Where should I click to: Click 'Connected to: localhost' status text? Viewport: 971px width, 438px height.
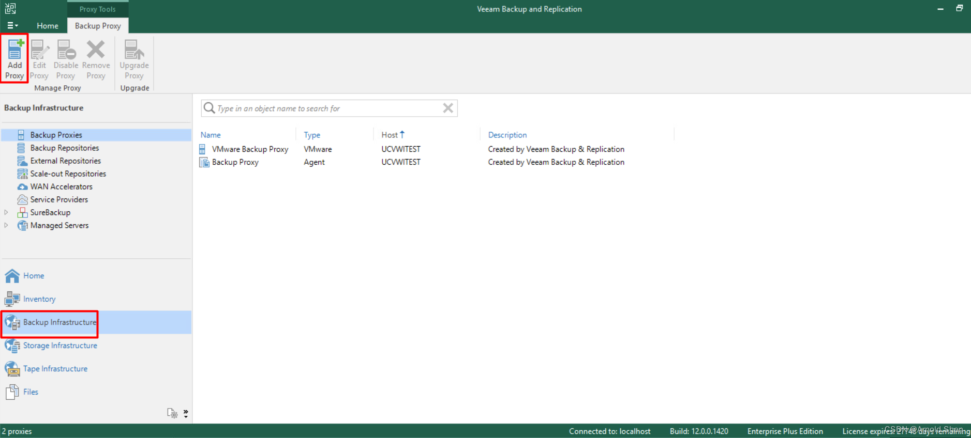[x=609, y=431]
